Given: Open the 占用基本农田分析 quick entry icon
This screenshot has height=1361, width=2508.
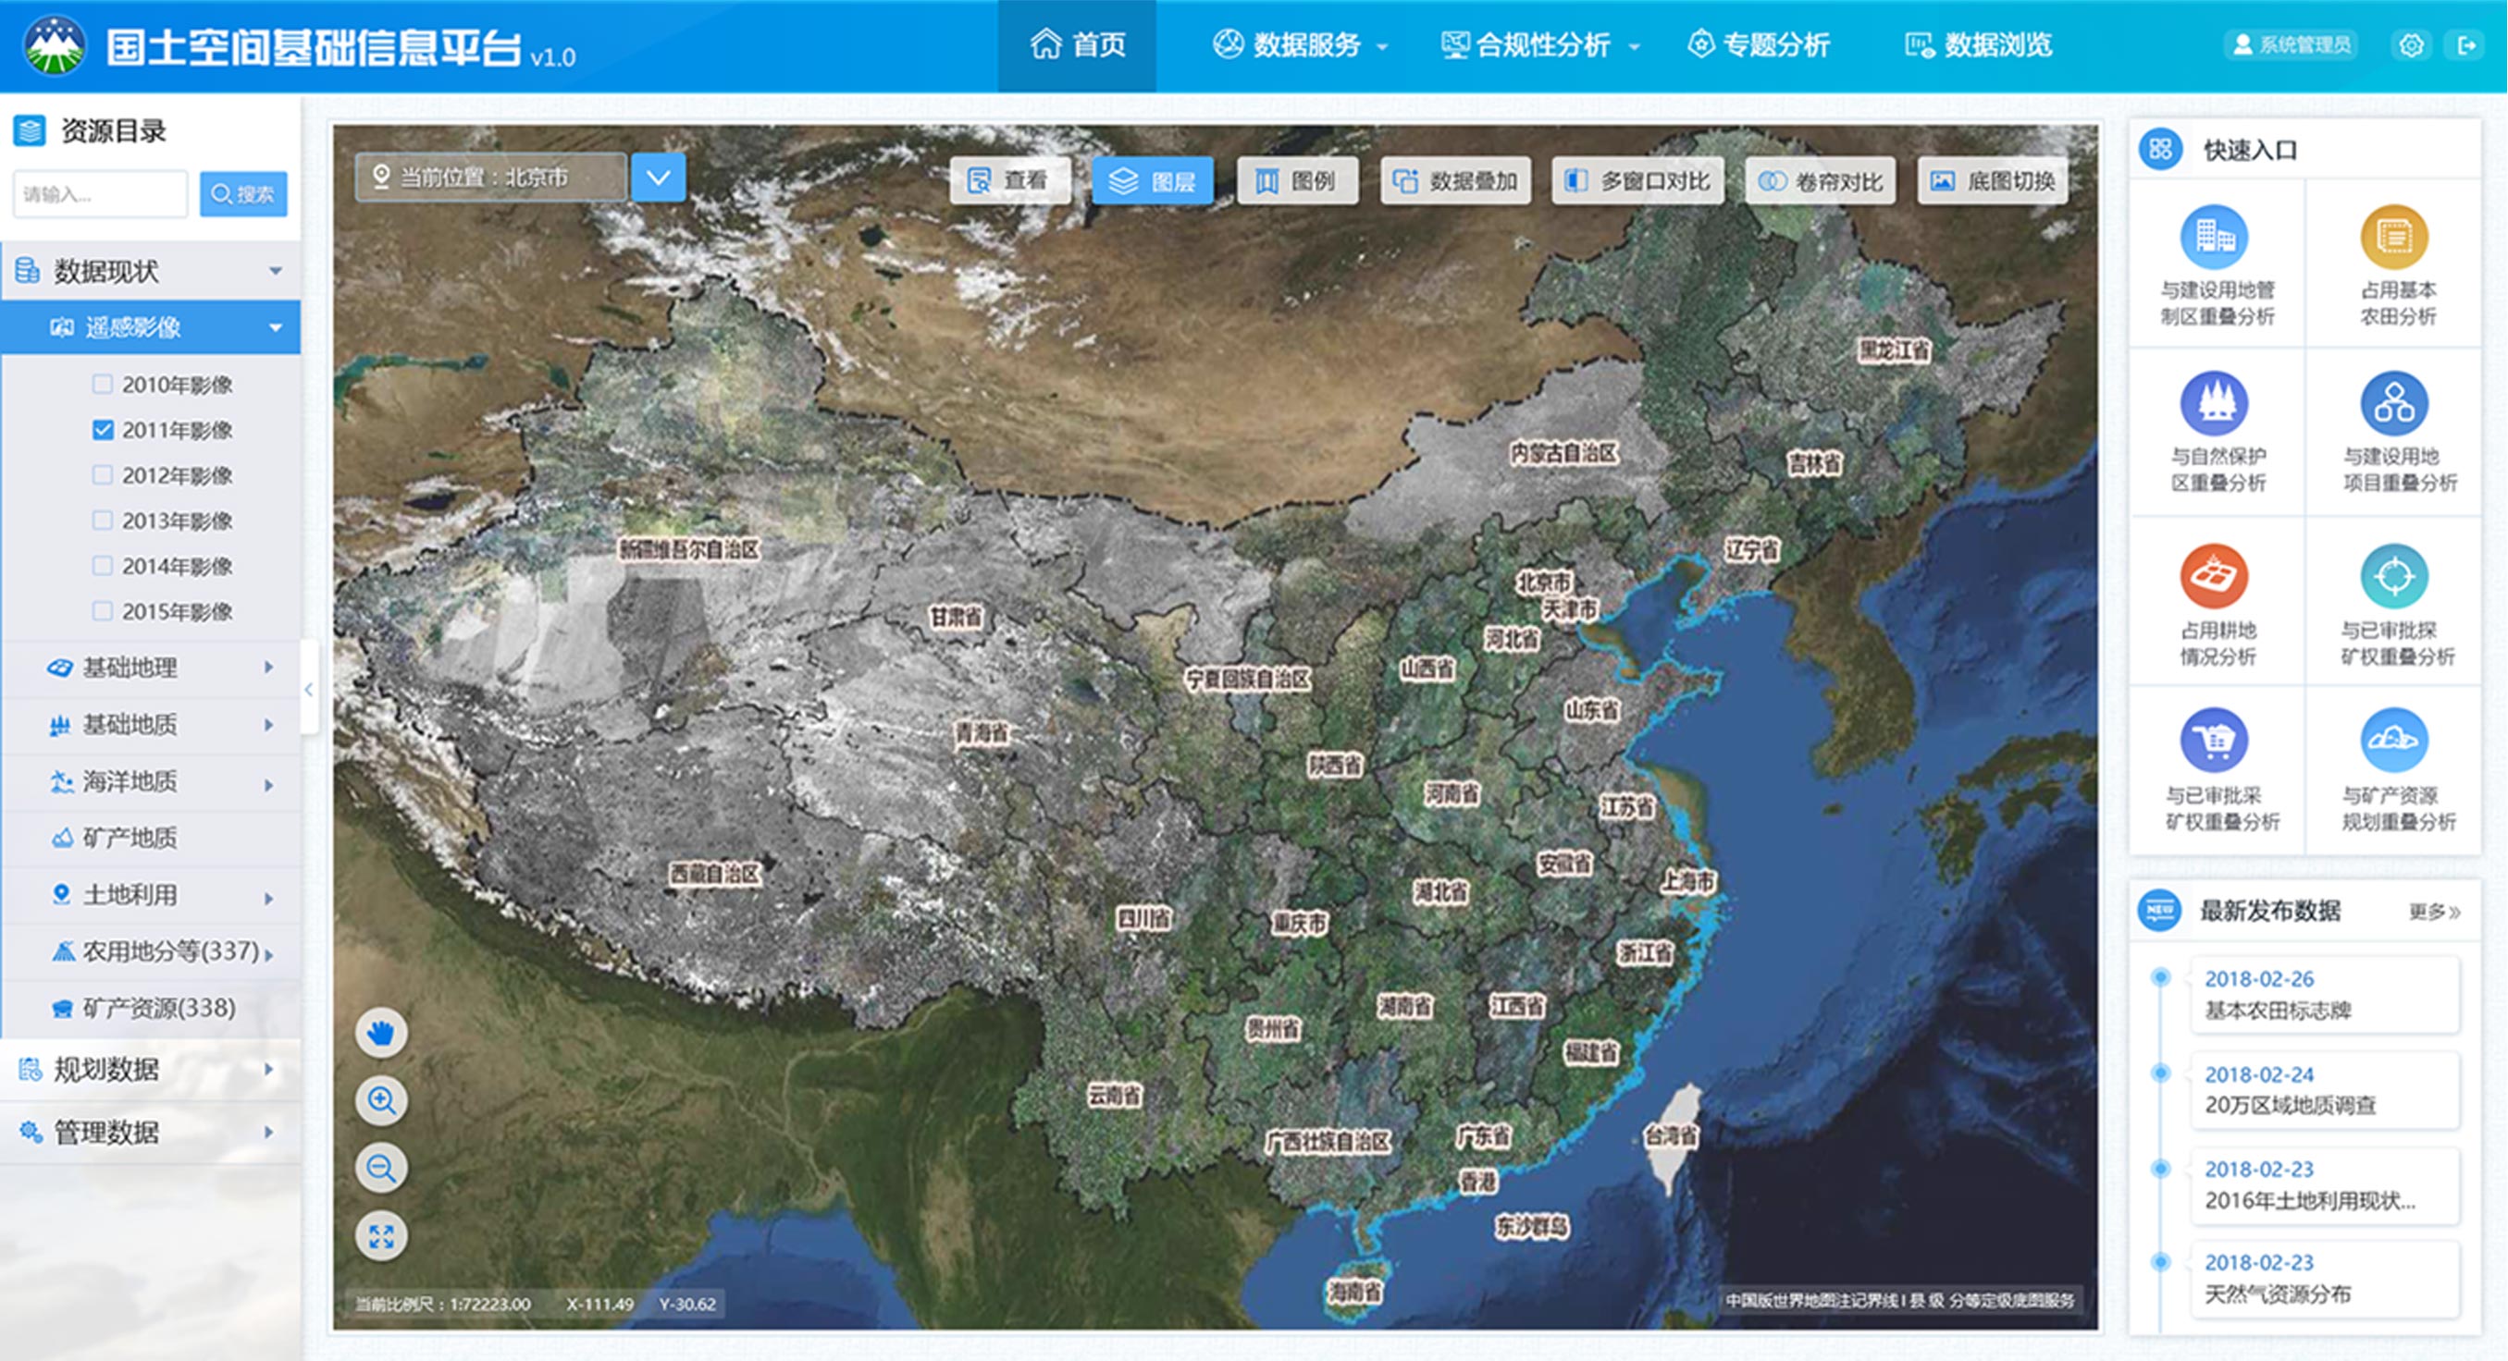Looking at the screenshot, I should 2394,238.
